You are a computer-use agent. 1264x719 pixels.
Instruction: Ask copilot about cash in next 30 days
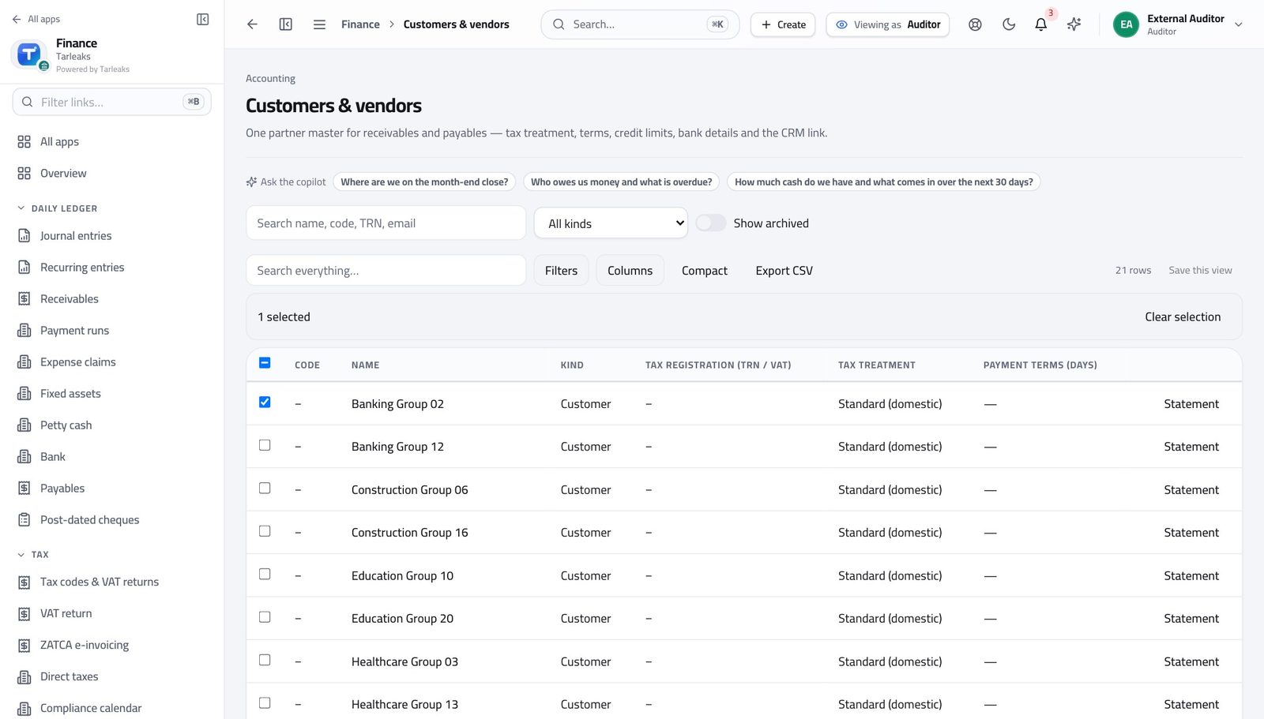pos(883,182)
